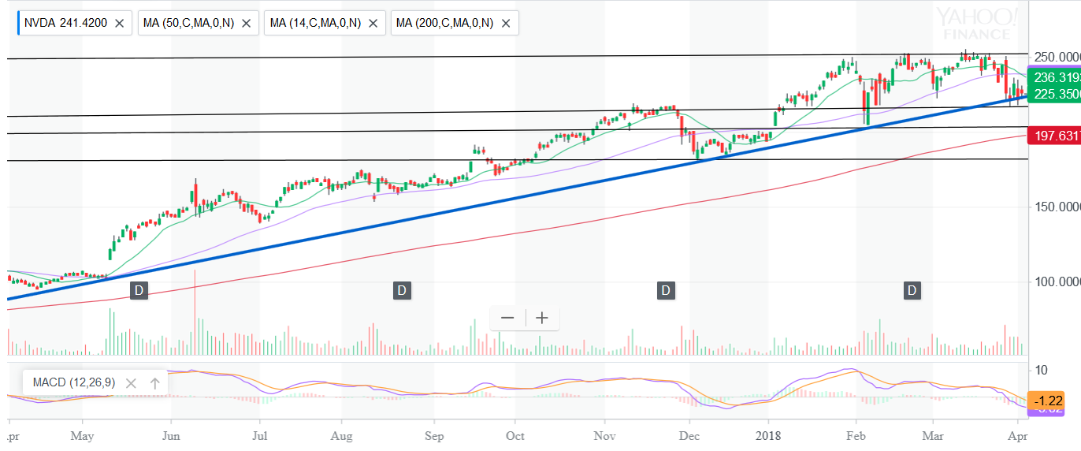Click the orange -1.22 MACD value tag
This screenshot has height=451, width=1081.
click(x=1054, y=401)
